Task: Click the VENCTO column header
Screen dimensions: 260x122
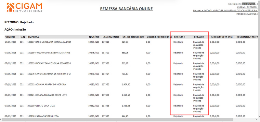Action: coord(10,37)
